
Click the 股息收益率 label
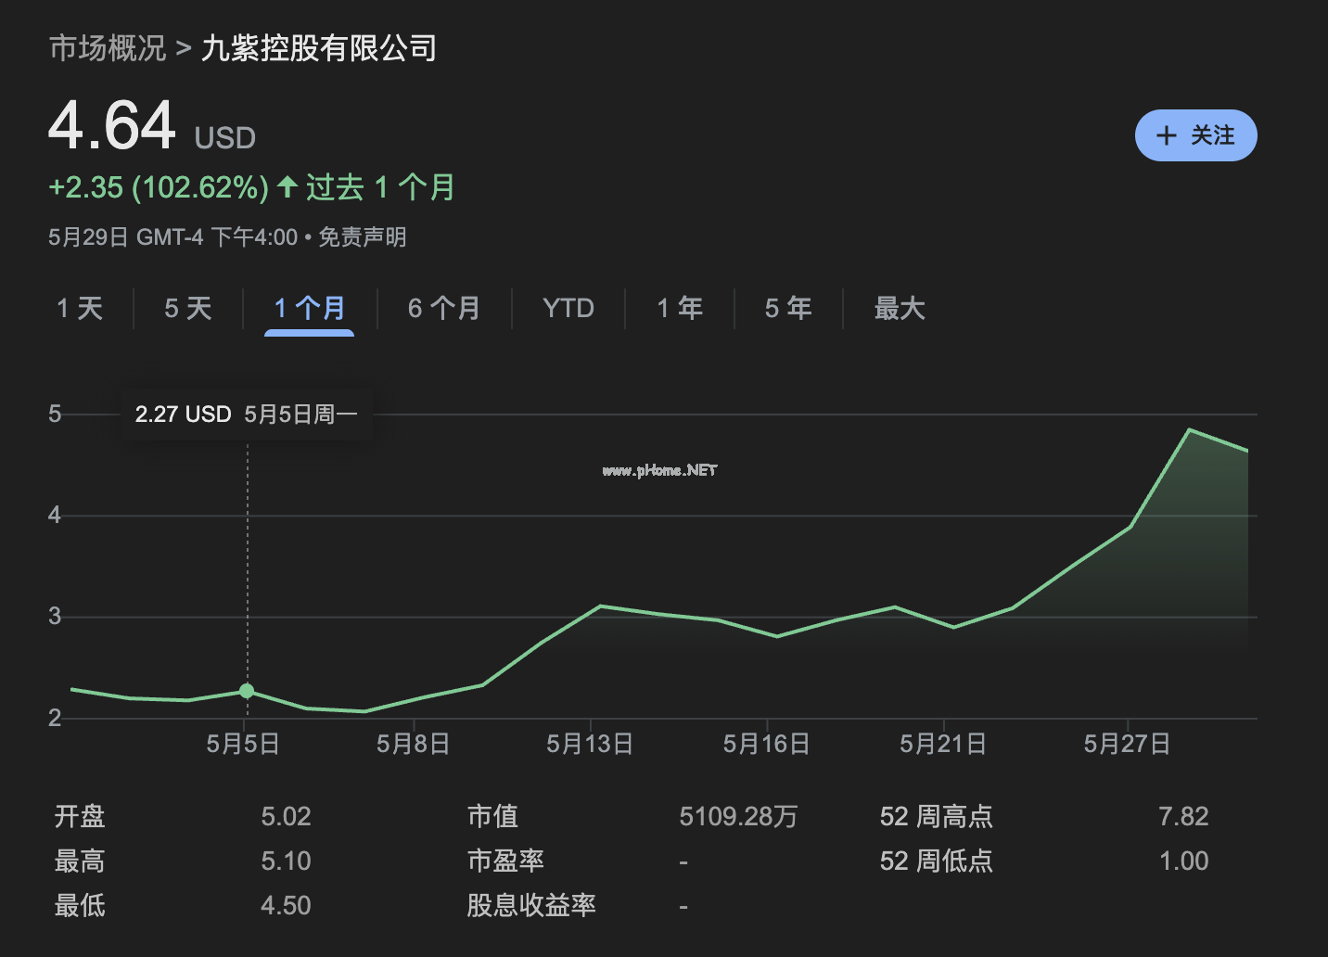pyautogui.click(x=531, y=905)
